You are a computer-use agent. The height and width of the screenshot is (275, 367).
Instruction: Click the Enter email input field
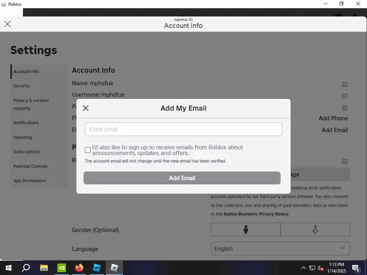(x=183, y=129)
